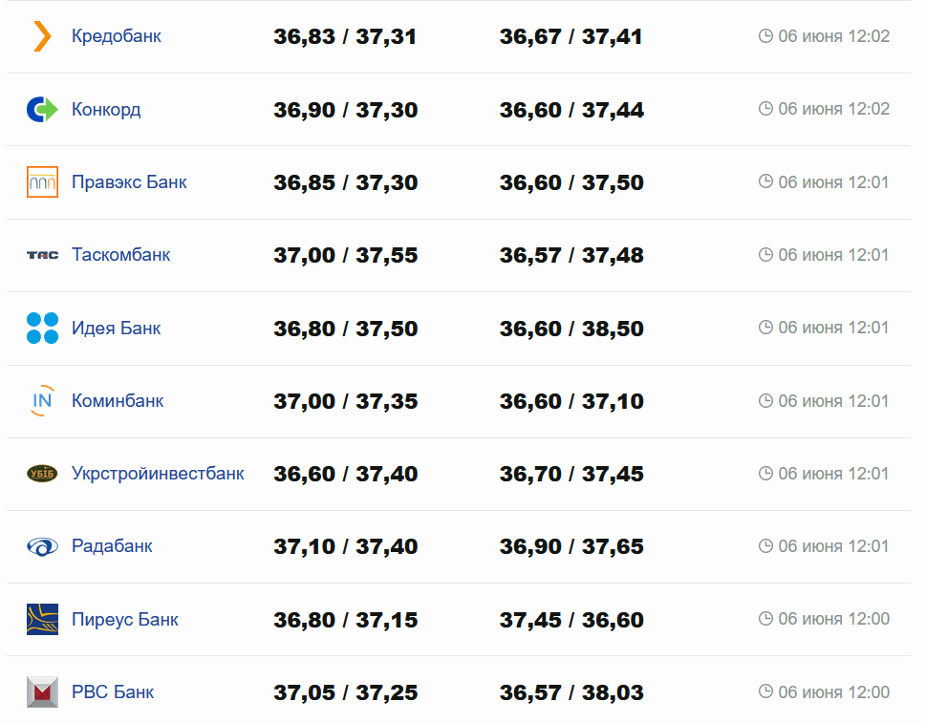Click the Идея Банк blue dots logo
This screenshot has height=723, width=926.
tap(42, 328)
